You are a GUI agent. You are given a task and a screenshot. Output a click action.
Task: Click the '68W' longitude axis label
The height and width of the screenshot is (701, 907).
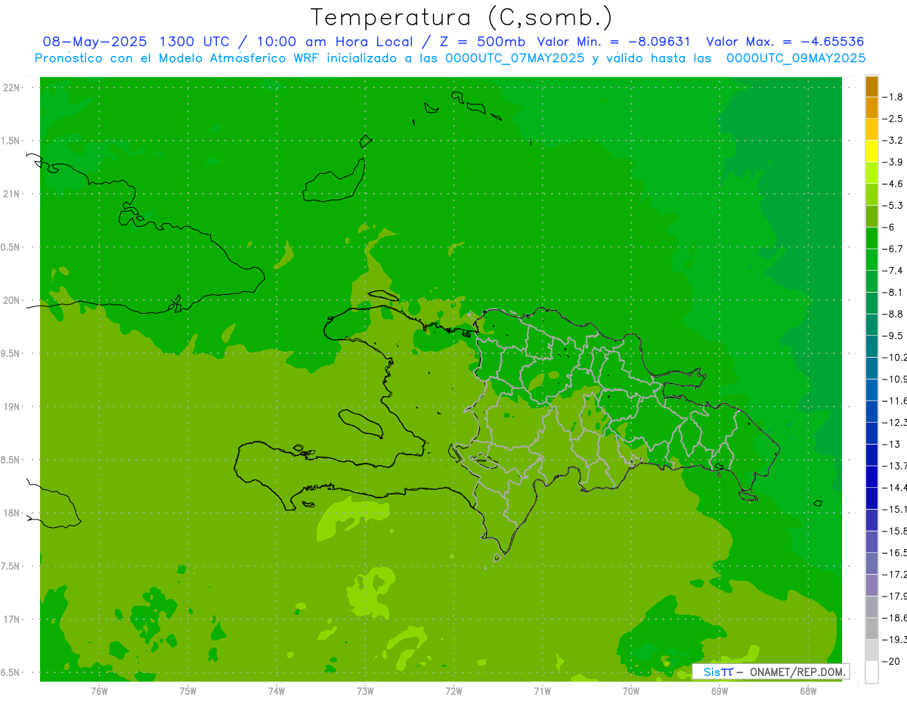click(x=808, y=690)
